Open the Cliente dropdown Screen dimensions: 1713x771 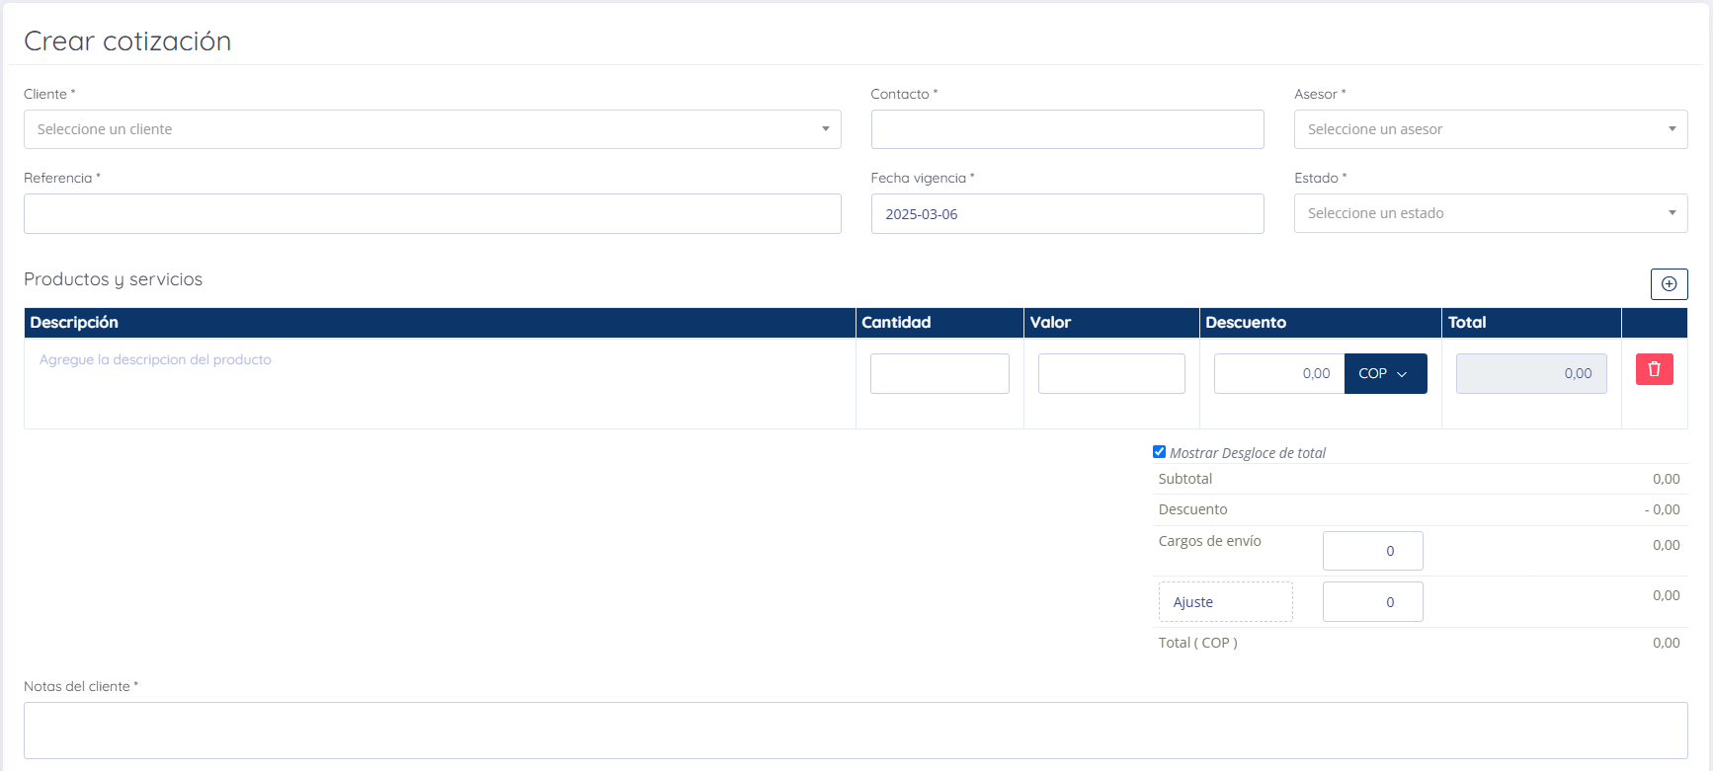click(x=432, y=129)
